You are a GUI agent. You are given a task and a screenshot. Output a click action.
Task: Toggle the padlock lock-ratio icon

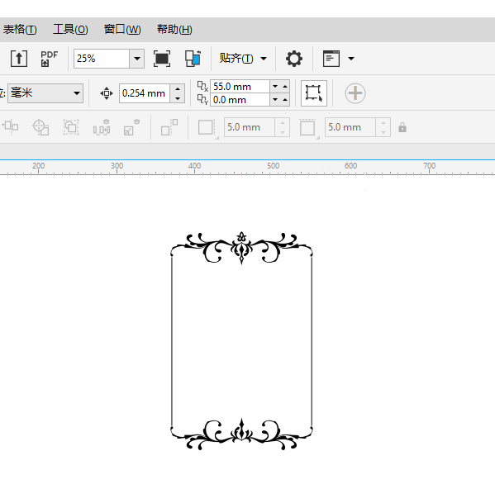402,127
